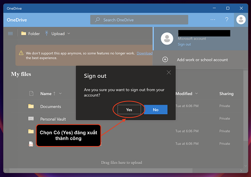This screenshot has width=251, height=177.
Task: Click the account avatar in header
Action: pos(241,20)
